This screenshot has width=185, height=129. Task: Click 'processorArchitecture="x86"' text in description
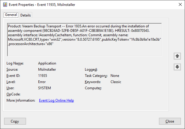31,44
